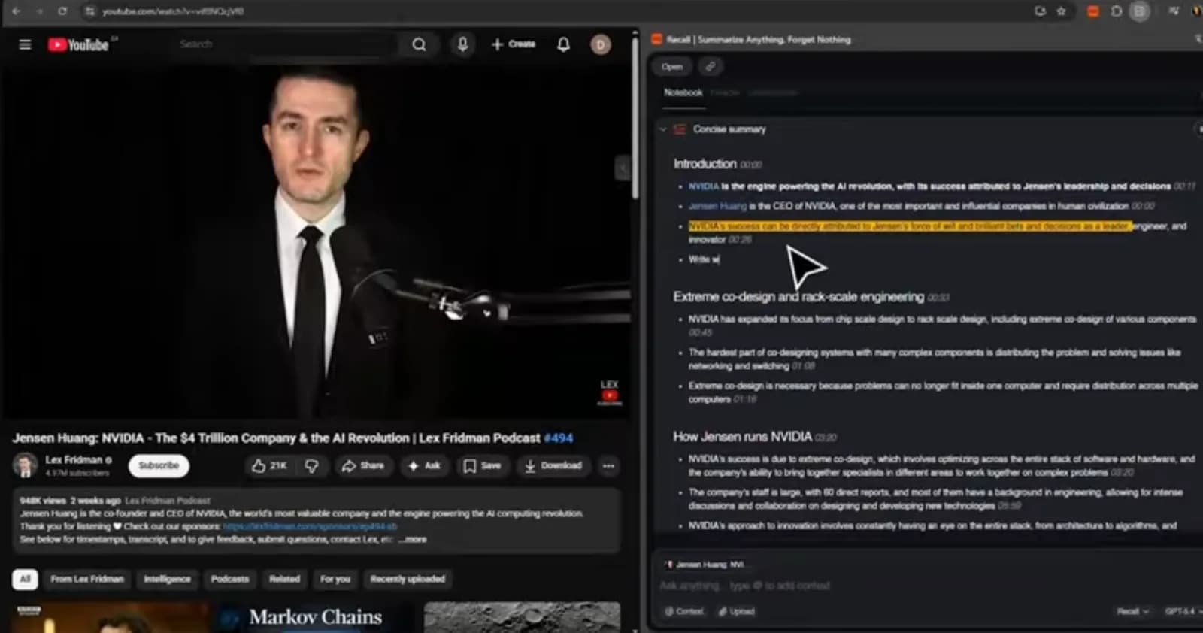Click the Ask button under video
This screenshot has height=633, width=1203.
click(x=424, y=466)
